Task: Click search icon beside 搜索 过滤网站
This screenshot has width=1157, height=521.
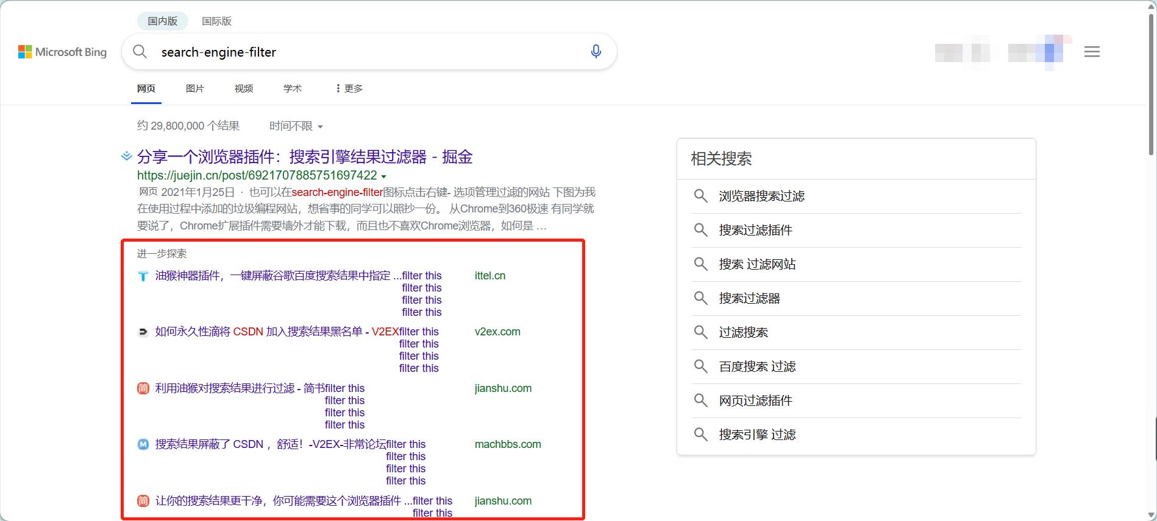Action: click(x=700, y=264)
